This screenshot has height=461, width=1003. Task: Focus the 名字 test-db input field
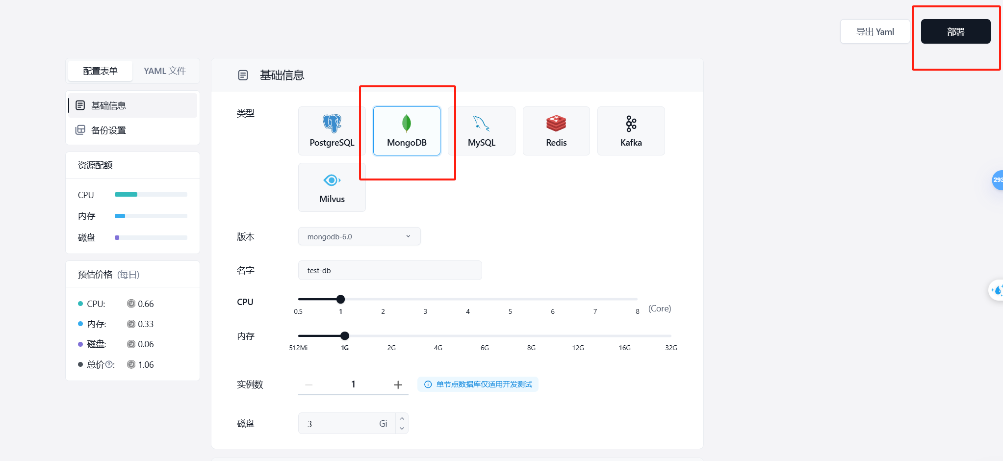tap(390, 270)
